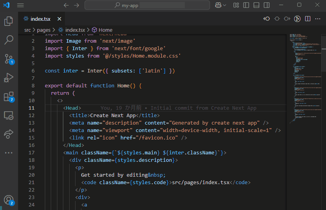The width and height of the screenshot is (326, 210).
Task: Open Source Control view with badge 1
Action: pos(9,59)
